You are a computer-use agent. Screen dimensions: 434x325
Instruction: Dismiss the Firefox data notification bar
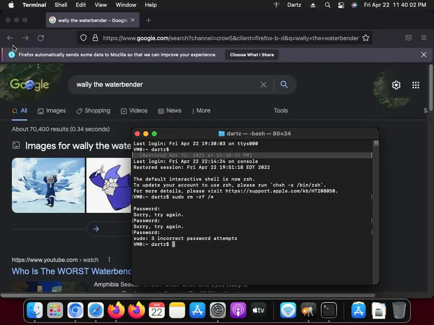pos(424,55)
